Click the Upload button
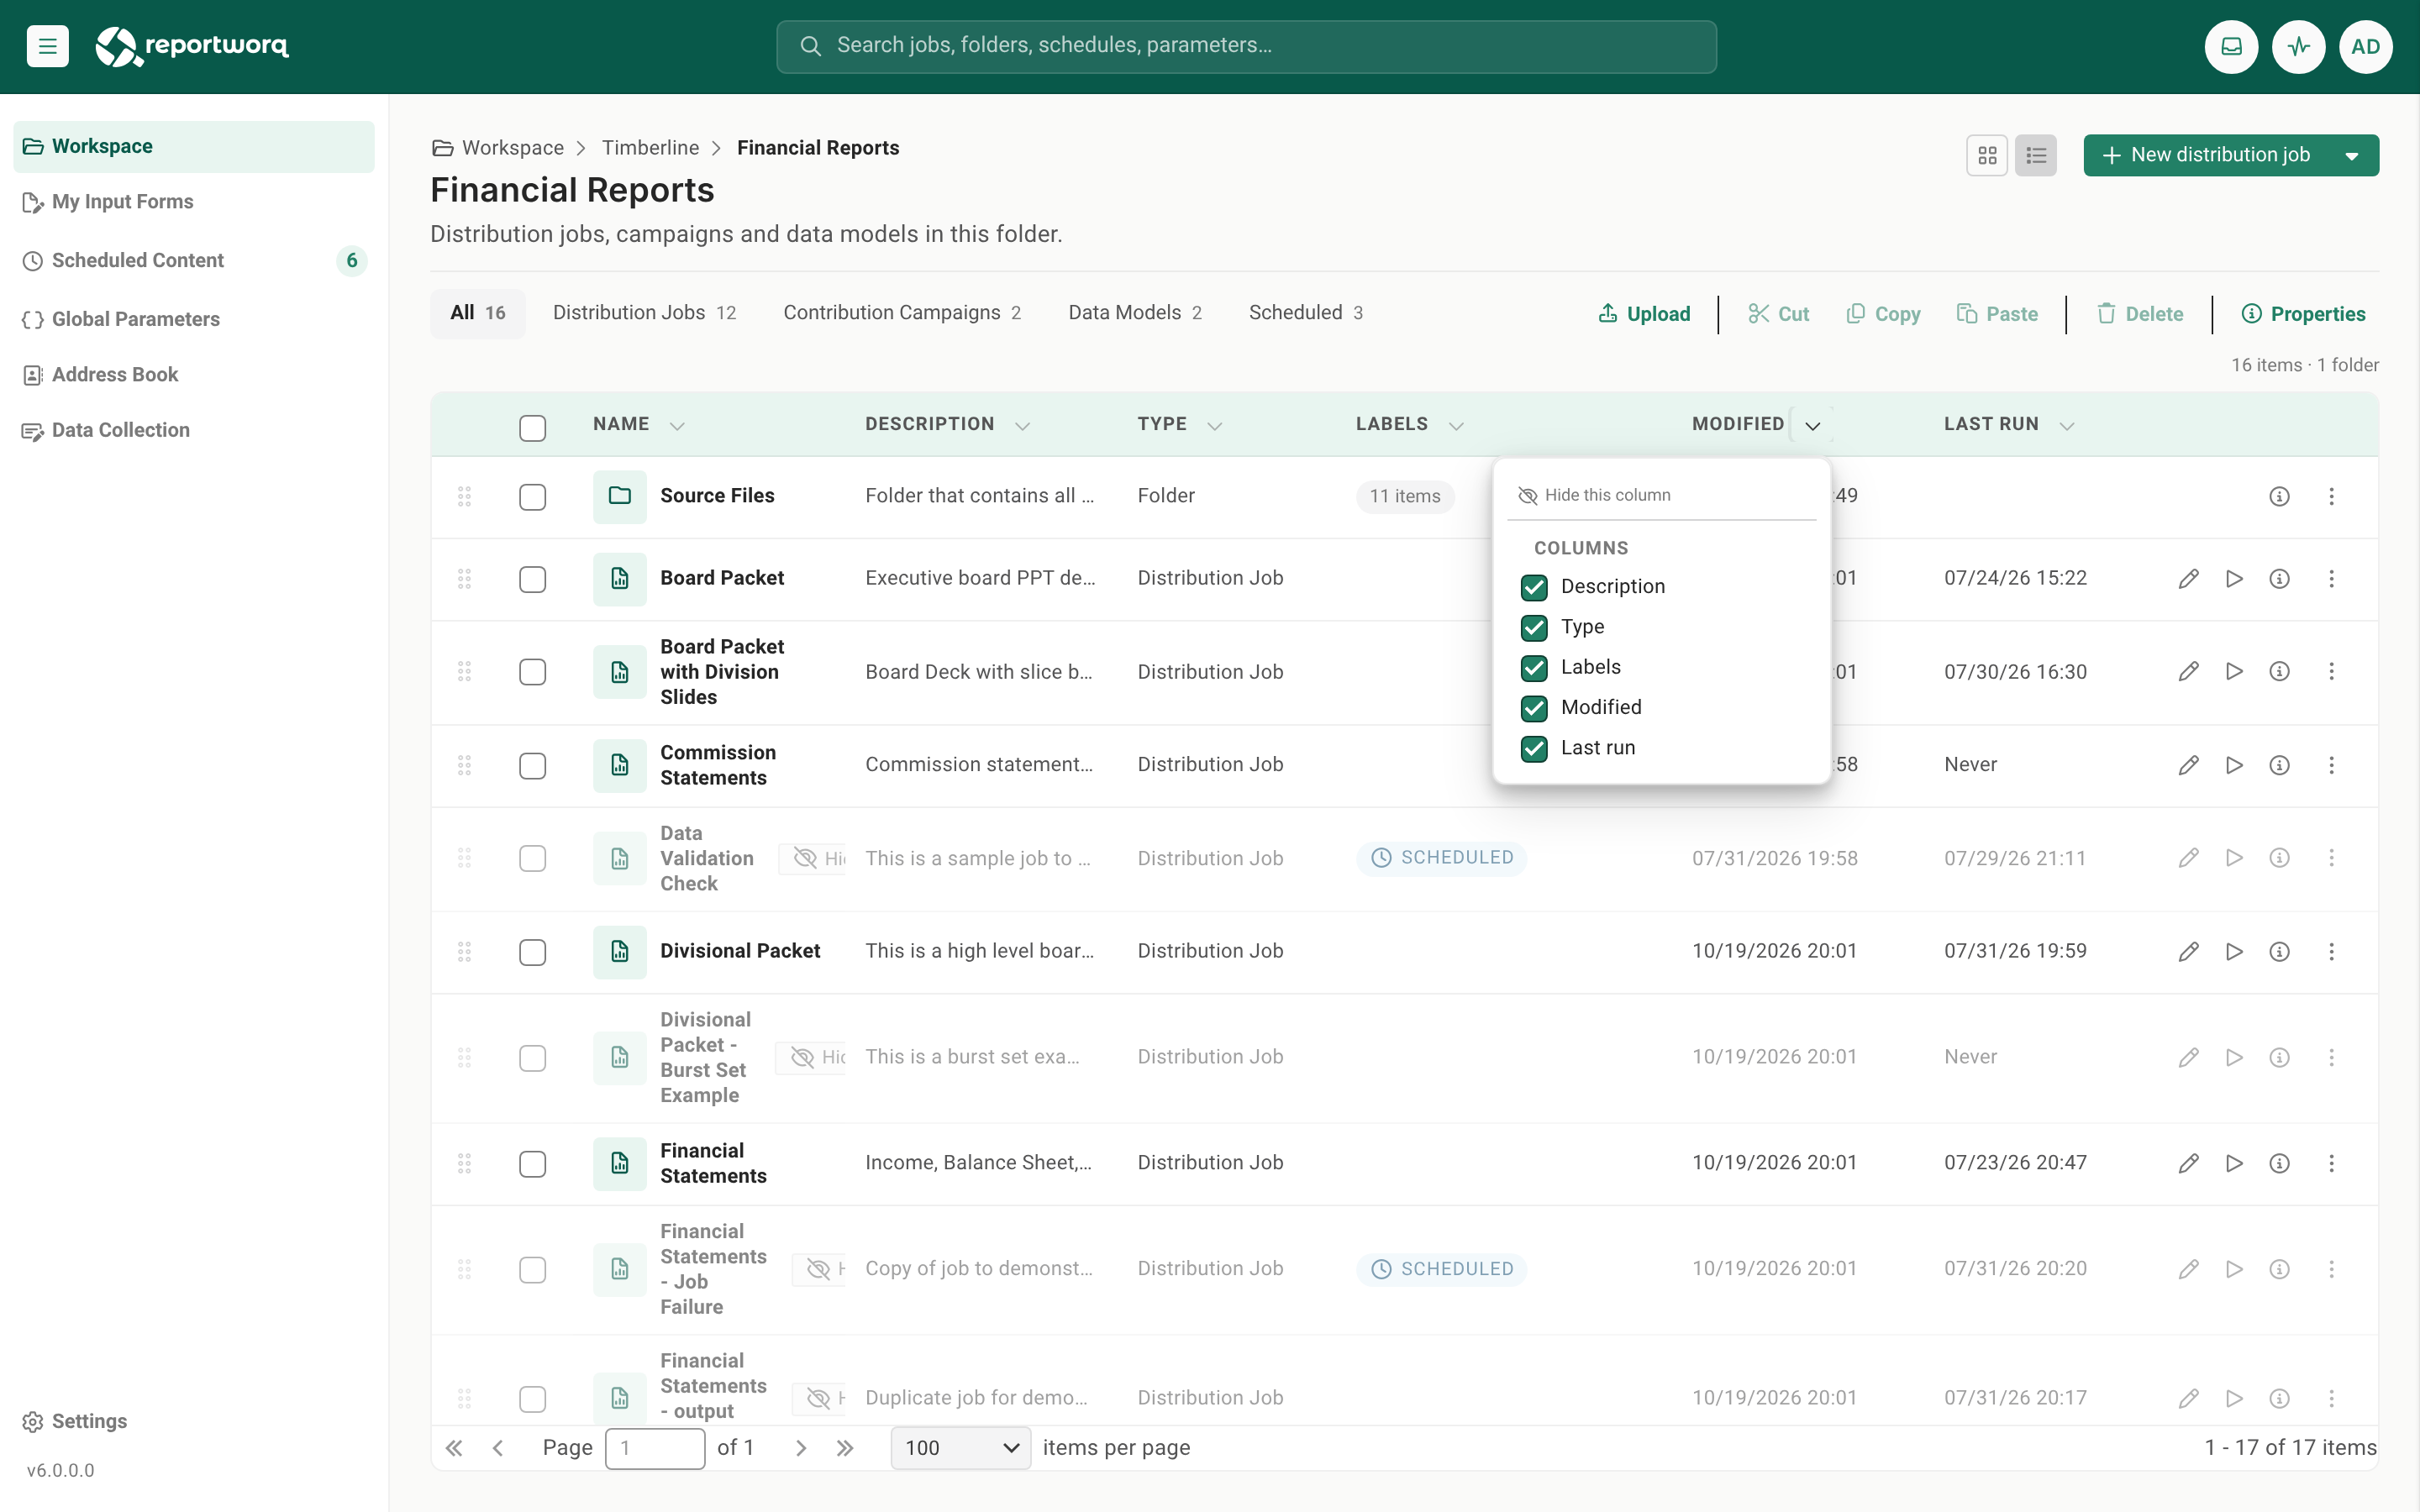This screenshot has height=1512, width=2420. [1644, 314]
